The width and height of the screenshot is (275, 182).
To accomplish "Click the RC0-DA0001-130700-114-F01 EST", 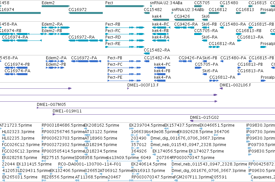I will pyautogui.click(x=90, y=164).
